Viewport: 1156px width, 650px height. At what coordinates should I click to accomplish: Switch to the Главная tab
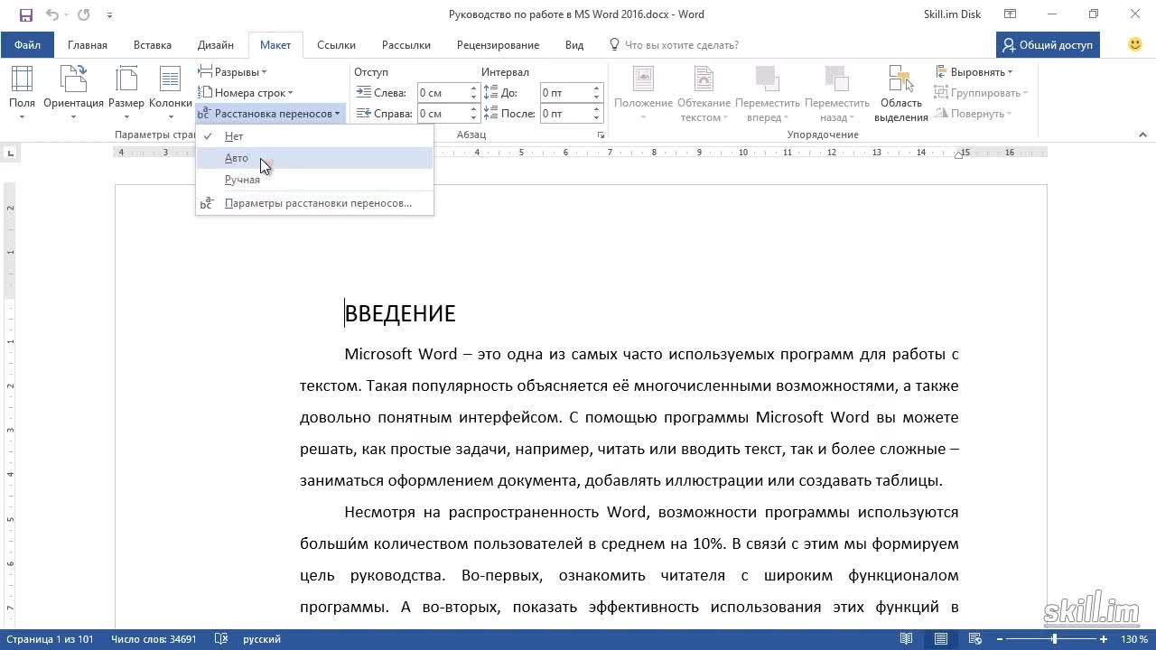pyautogui.click(x=88, y=44)
